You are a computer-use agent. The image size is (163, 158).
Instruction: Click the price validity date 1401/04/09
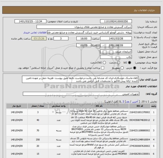[116, 45]
